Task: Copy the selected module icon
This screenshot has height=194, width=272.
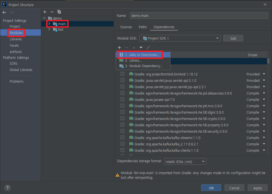Action: 59,12
